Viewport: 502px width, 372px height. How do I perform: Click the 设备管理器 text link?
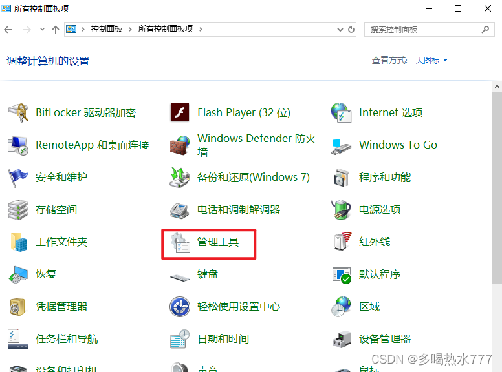(x=385, y=339)
